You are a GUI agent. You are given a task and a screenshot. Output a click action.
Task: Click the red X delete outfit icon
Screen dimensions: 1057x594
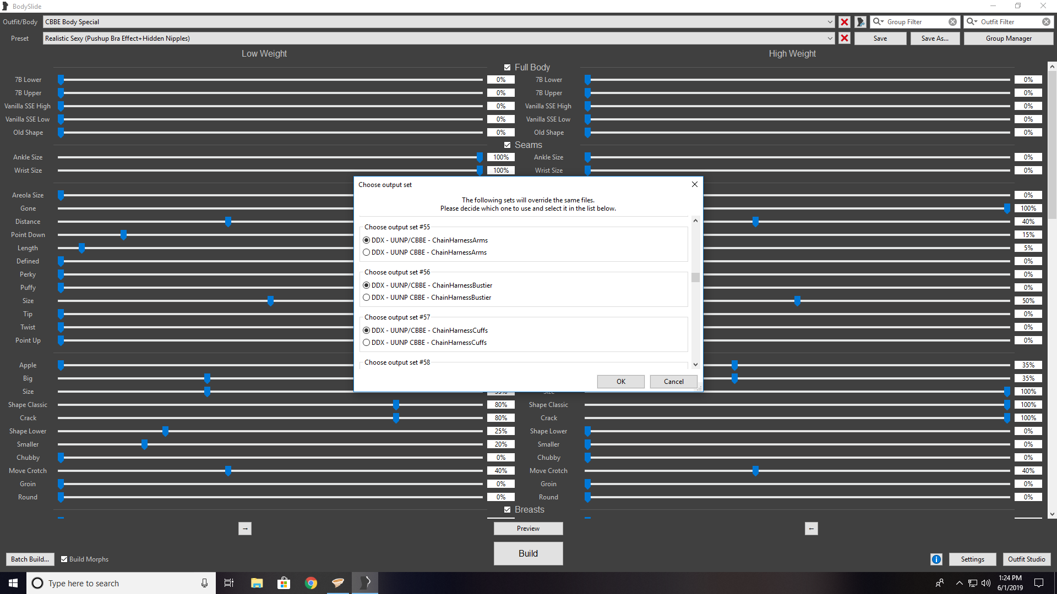(844, 22)
